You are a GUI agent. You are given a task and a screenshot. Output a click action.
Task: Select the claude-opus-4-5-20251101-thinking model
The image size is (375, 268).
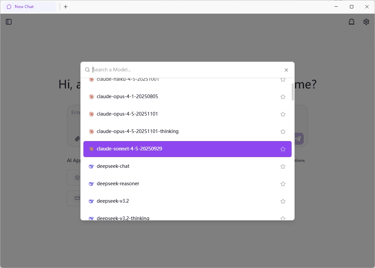pos(137,131)
